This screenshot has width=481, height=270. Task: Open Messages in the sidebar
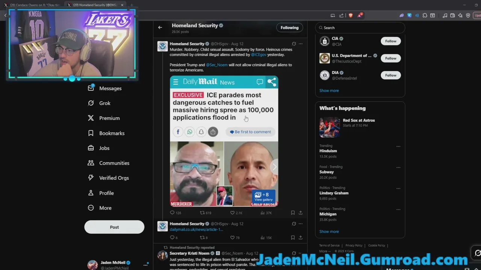point(105,88)
